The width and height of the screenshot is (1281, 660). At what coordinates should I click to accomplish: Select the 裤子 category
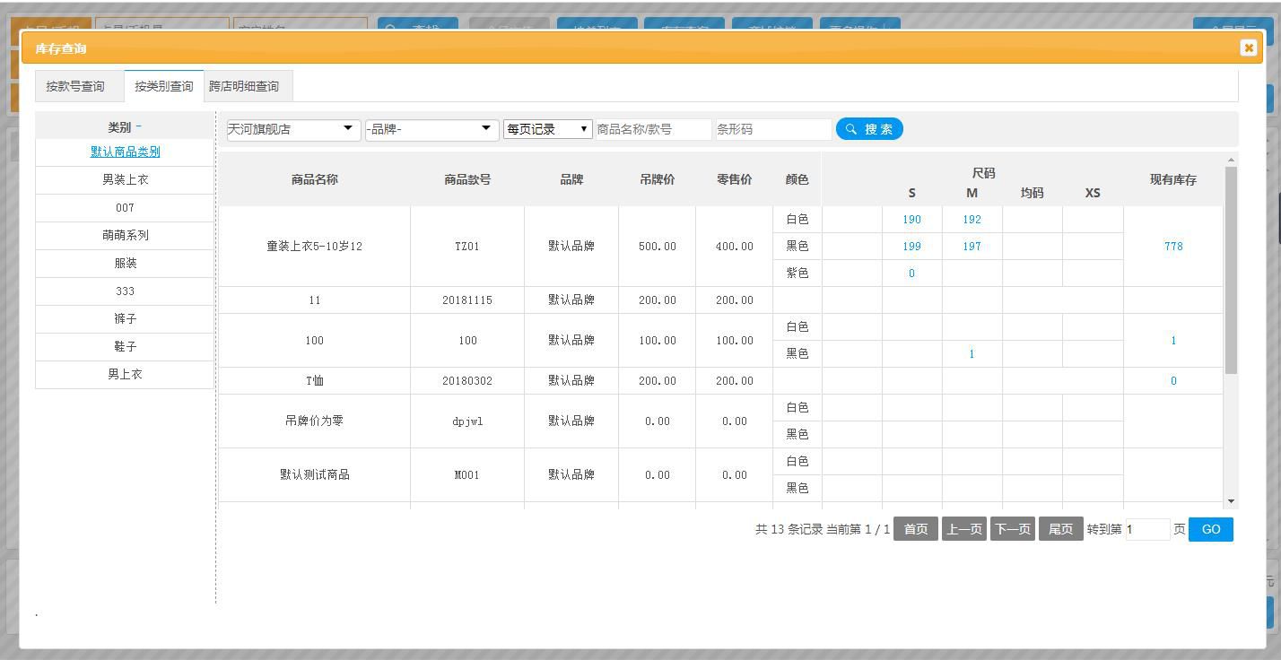click(124, 318)
